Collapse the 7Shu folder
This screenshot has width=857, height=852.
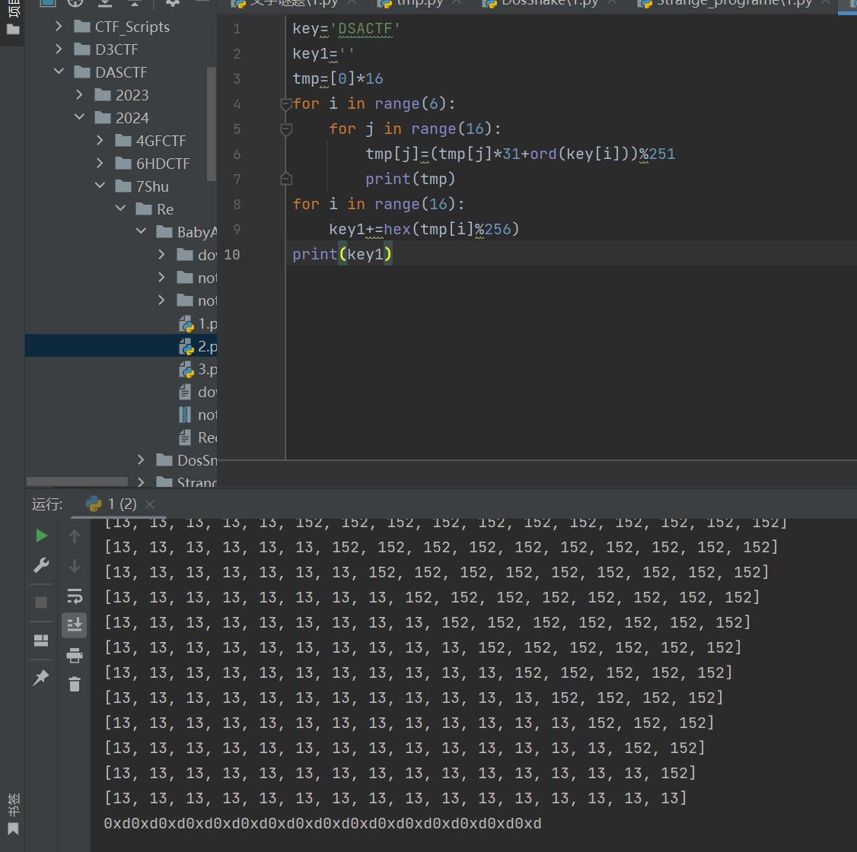pyautogui.click(x=100, y=186)
